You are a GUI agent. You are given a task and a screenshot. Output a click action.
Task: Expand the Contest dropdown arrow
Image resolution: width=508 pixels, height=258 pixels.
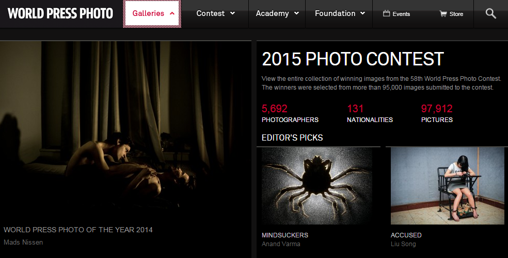[x=232, y=13]
